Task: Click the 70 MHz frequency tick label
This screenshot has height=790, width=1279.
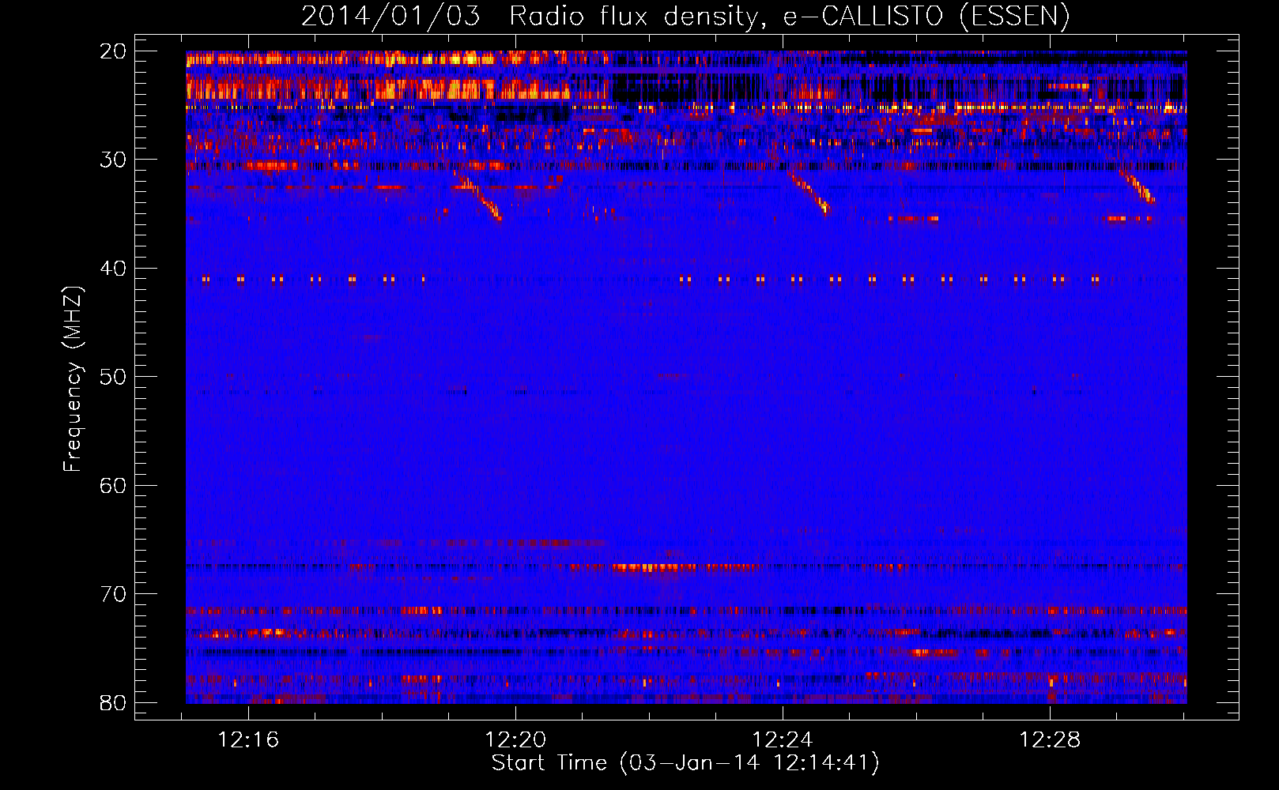Action: [x=113, y=594]
